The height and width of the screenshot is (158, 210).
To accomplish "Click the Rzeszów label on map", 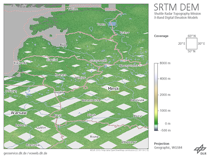I will click(x=33, y=145).
